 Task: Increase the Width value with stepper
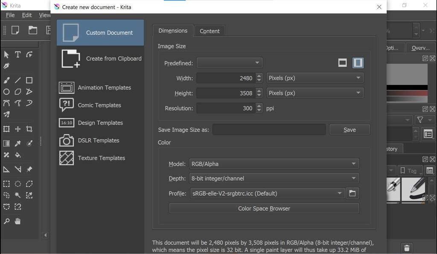coord(259,76)
